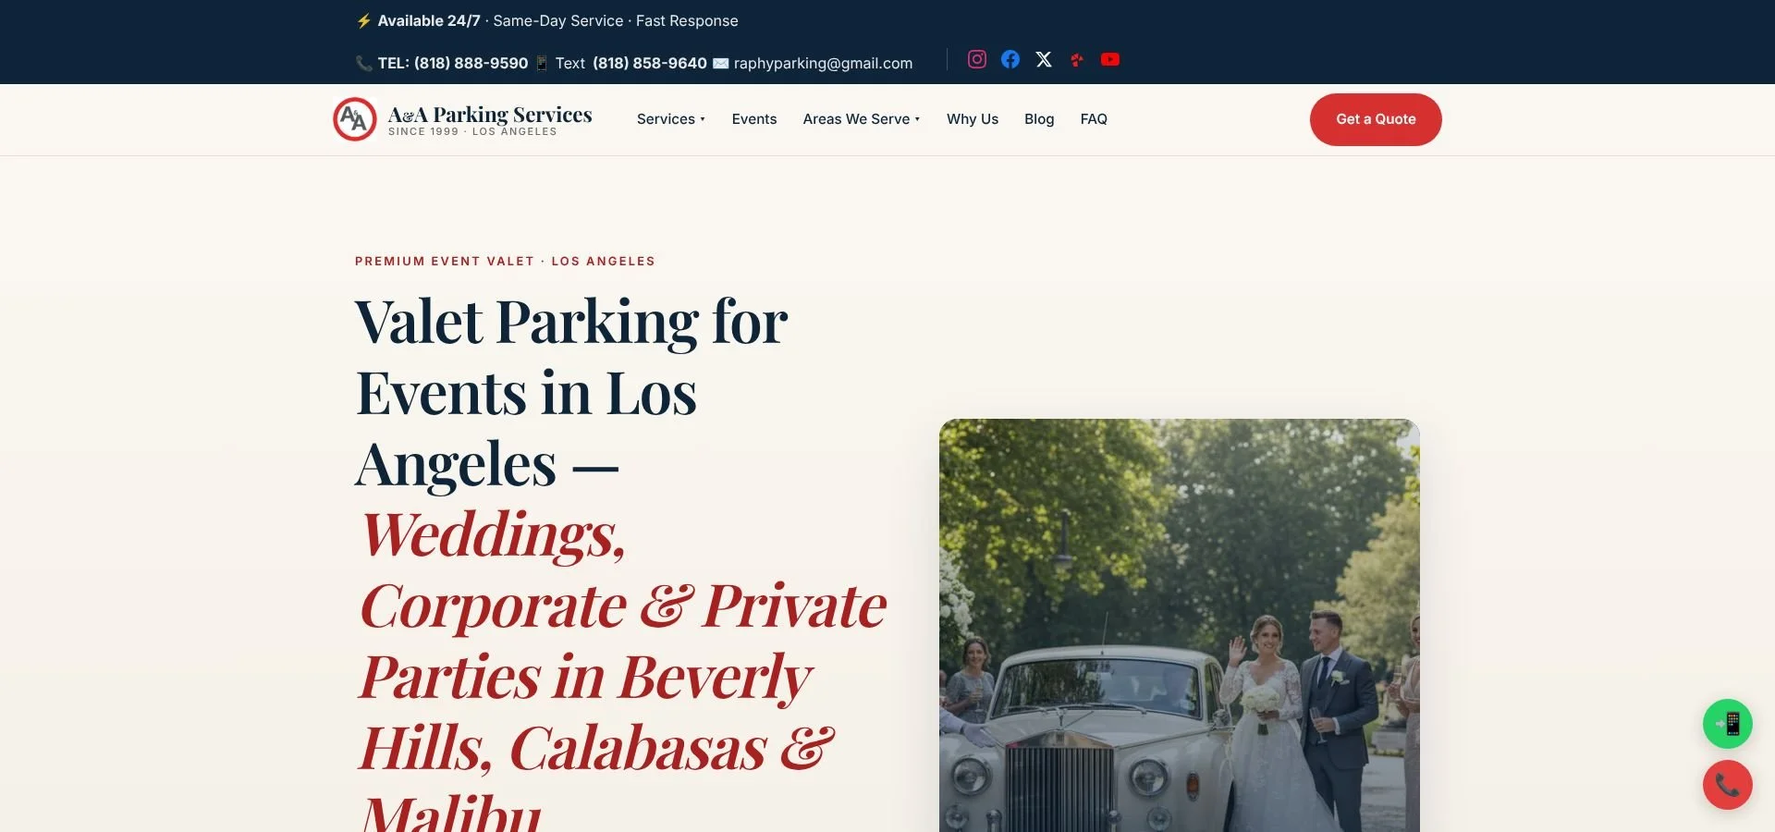Click the "Same-Day Service · Fast Response" text
Image resolution: width=1775 pixels, height=832 pixels.
tap(616, 20)
